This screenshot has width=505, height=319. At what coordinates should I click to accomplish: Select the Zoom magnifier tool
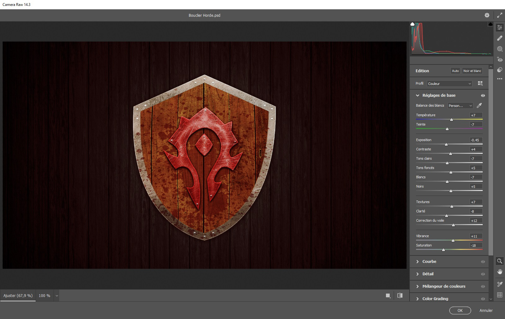(499, 261)
